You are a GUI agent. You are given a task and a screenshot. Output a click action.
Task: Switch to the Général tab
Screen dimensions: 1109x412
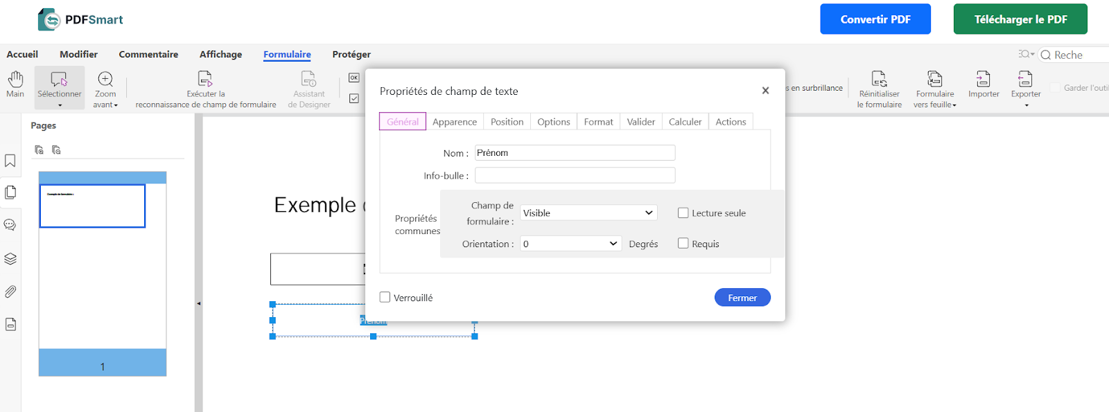403,121
